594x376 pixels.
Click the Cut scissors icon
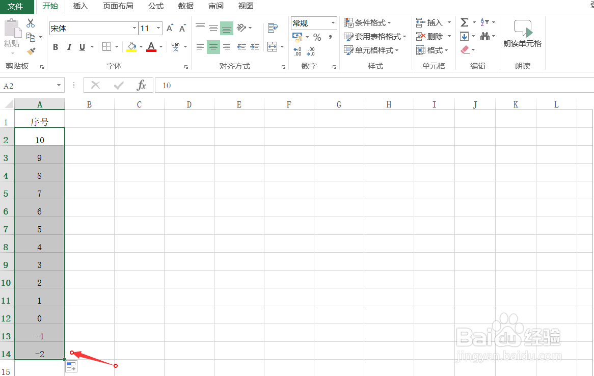(31, 23)
